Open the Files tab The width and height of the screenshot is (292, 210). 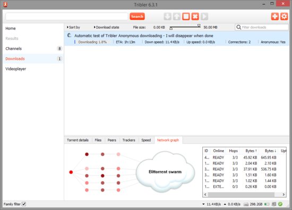tap(98, 140)
